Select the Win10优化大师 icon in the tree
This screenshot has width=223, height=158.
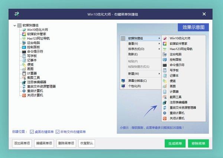(x=24, y=30)
